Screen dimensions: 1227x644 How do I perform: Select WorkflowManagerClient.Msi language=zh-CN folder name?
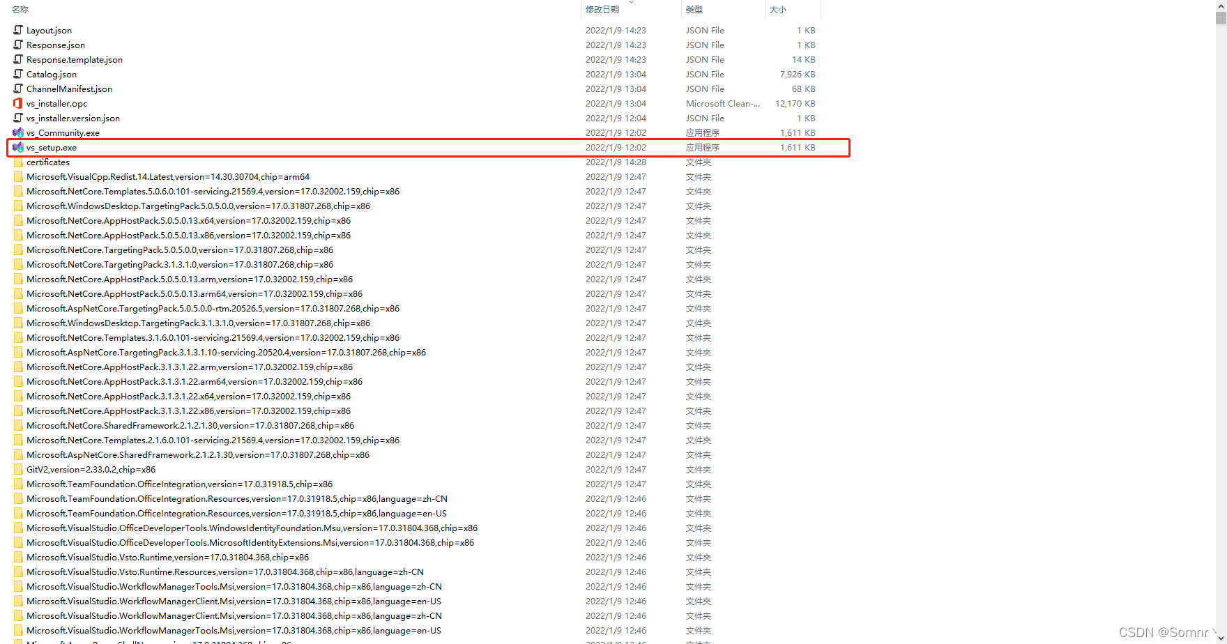pyautogui.click(x=234, y=615)
